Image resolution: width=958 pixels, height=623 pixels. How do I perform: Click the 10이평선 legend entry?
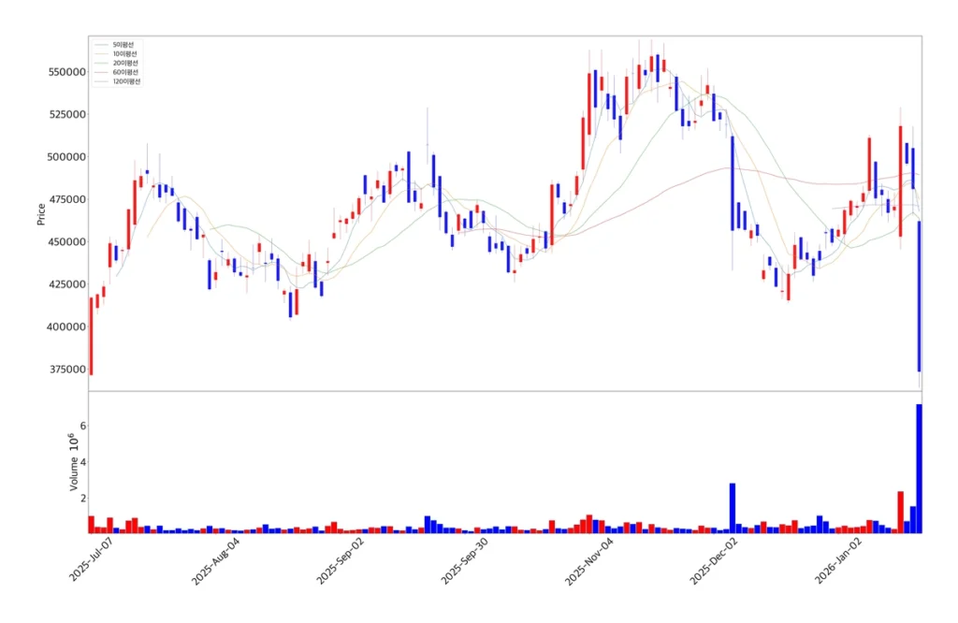[x=123, y=54]
